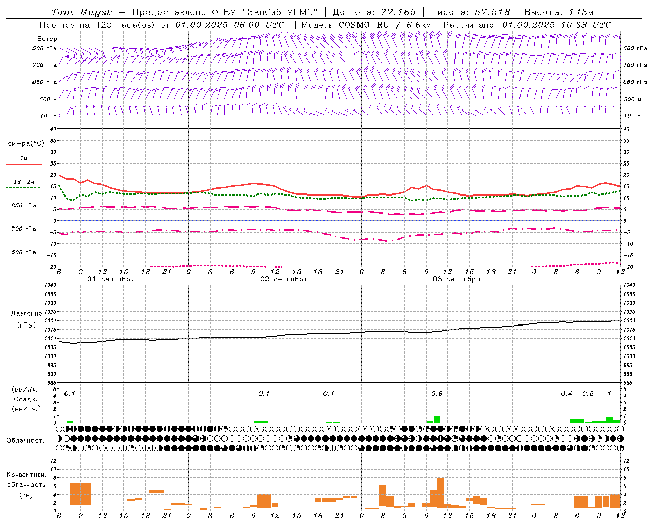Screen dimensions: 650x520
Task: Click the Модель COSMO-RU / 6.6км label
Action: (366, 25)
